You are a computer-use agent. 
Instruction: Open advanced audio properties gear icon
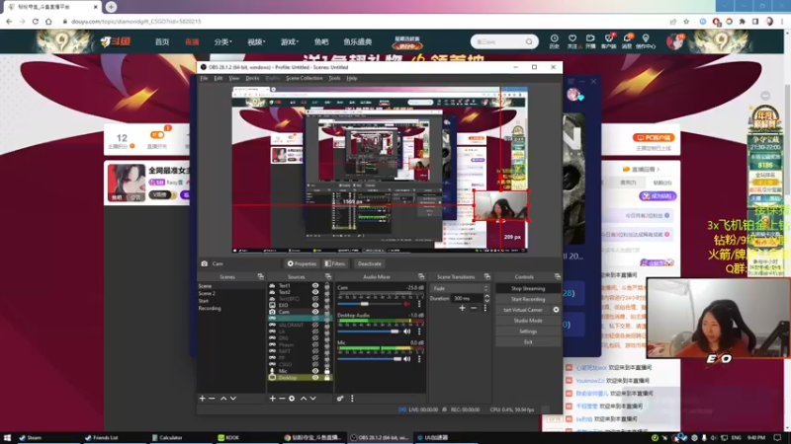340,399
